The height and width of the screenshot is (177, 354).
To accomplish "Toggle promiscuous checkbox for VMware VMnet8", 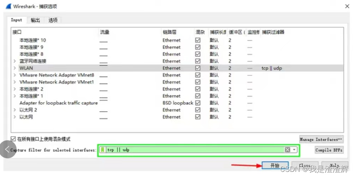I will 198,75.
